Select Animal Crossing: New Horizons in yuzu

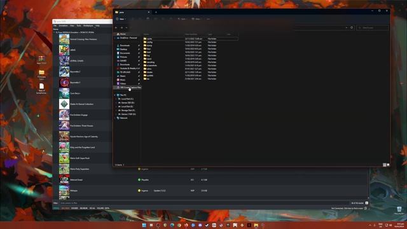click(x=83, y=39)
